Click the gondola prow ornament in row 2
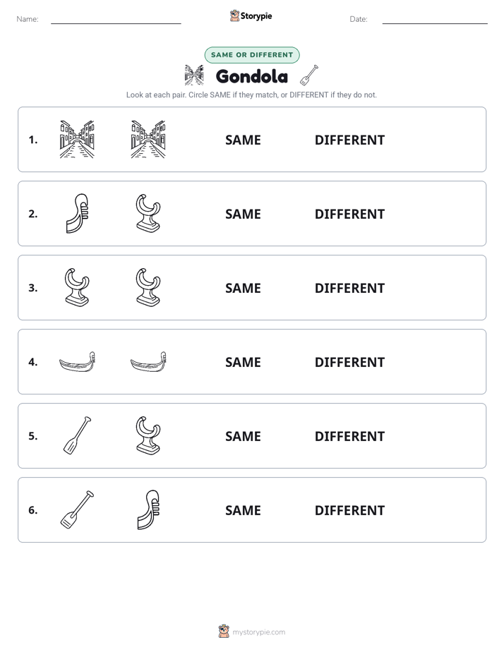The height and width of the screenshot is (652, 504). (78, 213)
